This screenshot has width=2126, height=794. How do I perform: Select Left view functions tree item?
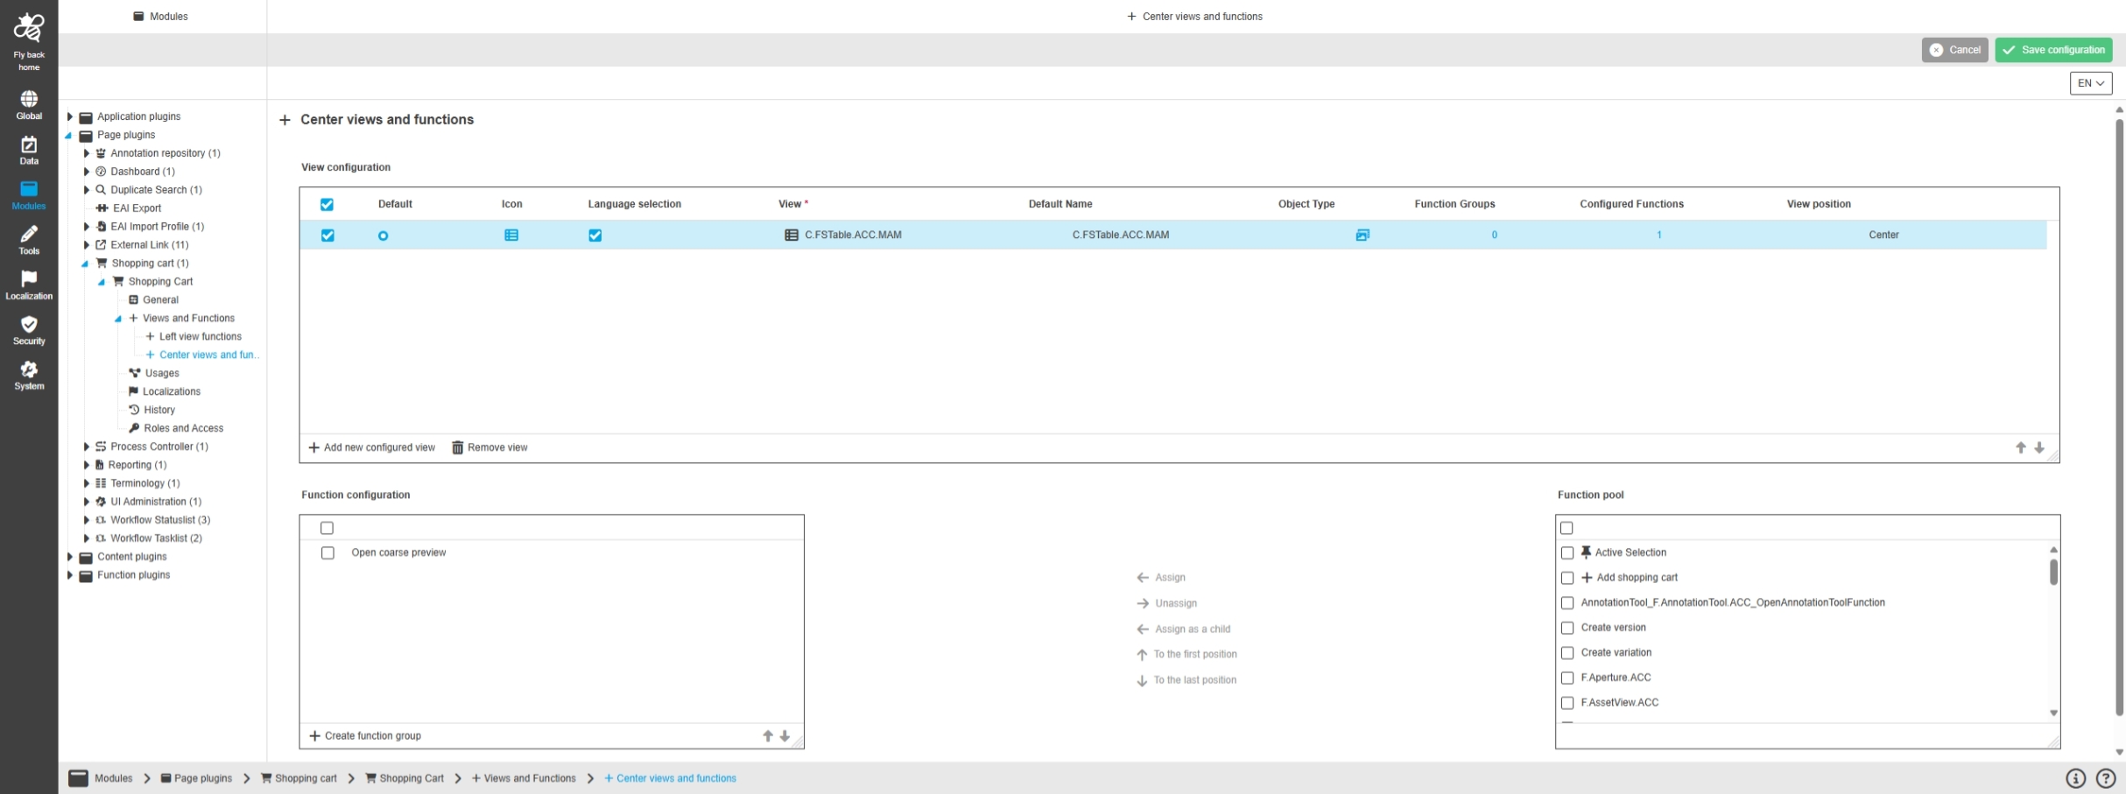coord(200,336)
